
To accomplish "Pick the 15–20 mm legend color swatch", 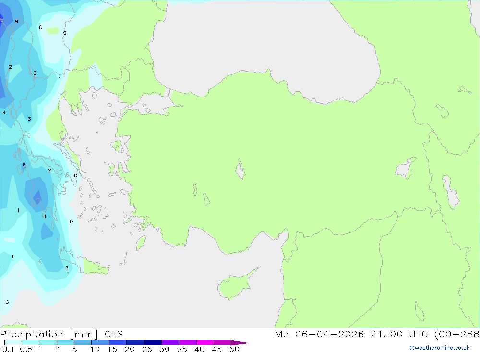I will point(118,342).
